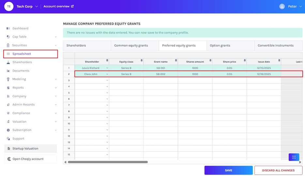Click the TE company logo circle
Viewport: 305px width, 176px height.
(9, 7)
